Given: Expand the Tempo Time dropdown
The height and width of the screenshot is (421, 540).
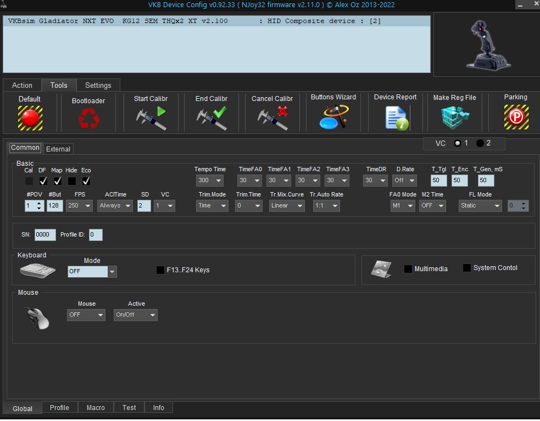Looking at the screenshot, I should (210, 181).
